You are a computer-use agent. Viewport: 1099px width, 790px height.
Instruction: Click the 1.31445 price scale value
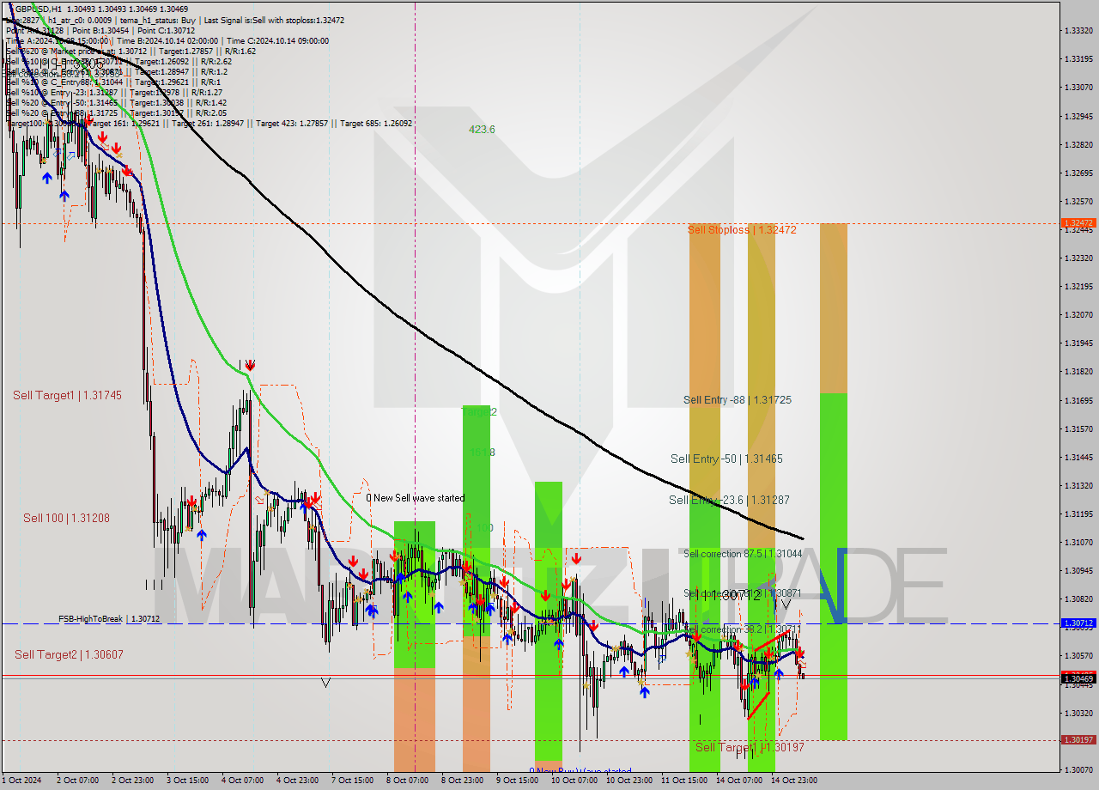(1078, 457)
